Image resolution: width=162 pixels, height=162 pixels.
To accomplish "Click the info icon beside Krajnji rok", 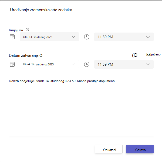I will [27, 30].
